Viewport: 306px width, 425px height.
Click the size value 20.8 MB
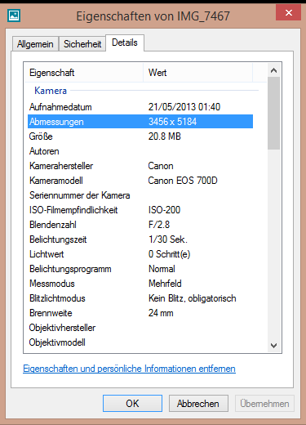pos(165,136)
